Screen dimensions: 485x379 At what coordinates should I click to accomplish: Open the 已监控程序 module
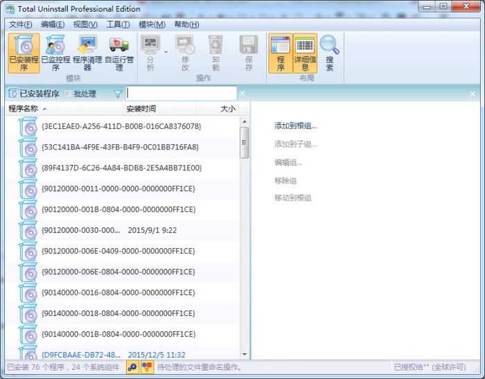[55, 53]
